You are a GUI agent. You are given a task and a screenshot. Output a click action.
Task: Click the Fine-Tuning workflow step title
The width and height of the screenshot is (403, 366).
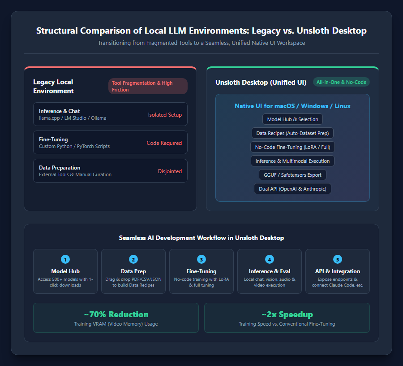(x=201, y=271)
